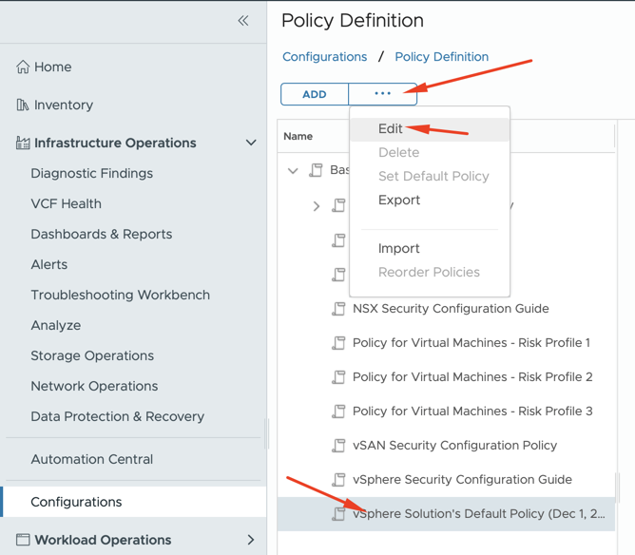Viewport: 635px width, 555px height.
Task: Choose Reorder Policies menu entry
Action: (429, 272)
